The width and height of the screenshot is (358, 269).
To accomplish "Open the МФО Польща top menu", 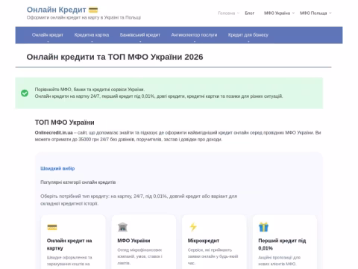I will pyautogui.click(x=313, y=13).
